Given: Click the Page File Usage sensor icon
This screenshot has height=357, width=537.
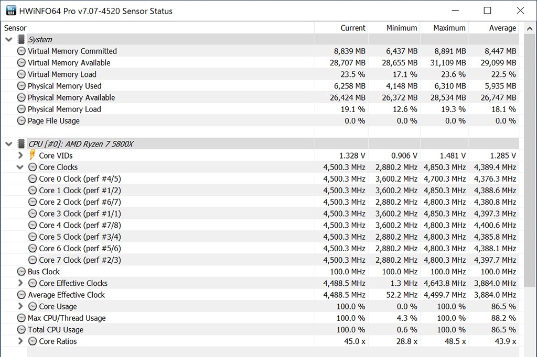Looking at the screenshot, I should point(22,121).
